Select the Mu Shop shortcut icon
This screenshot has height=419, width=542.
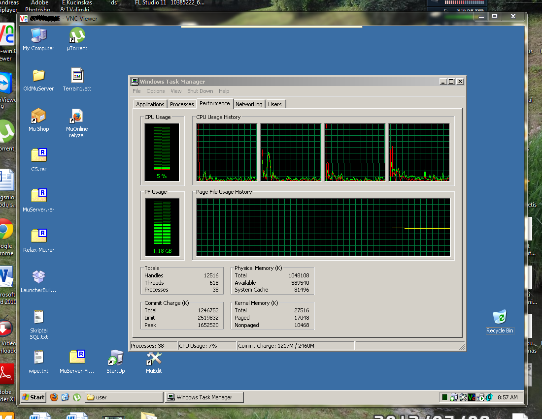pyautogui.click(x=39, y=120)
